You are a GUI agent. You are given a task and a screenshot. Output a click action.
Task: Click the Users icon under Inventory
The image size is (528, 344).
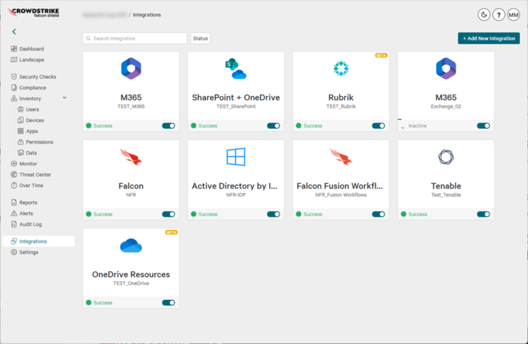[20, 109]
